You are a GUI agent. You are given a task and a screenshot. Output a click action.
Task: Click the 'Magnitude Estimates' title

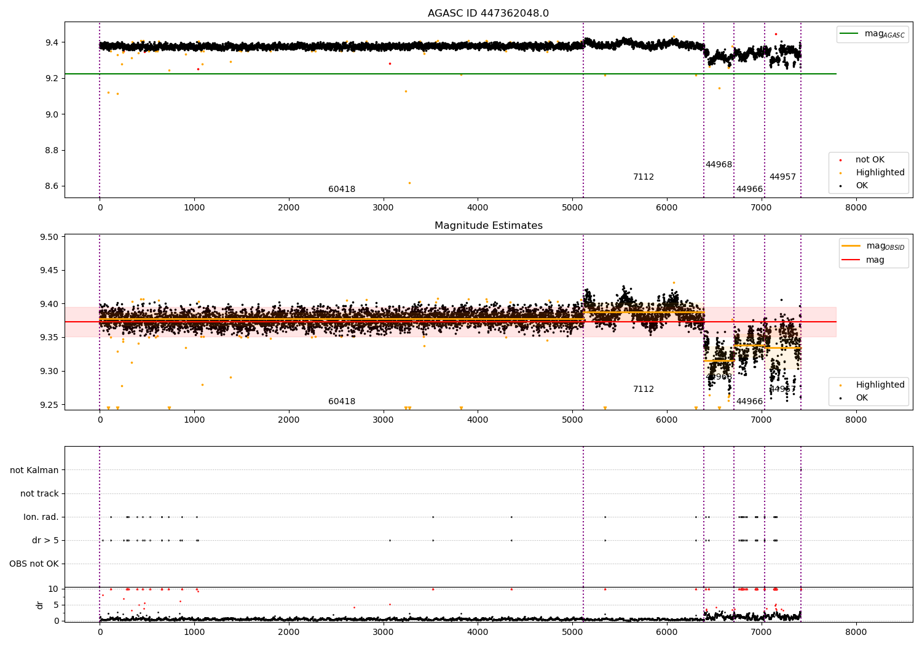[488, 226]
